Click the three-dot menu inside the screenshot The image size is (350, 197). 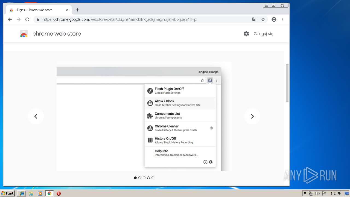pos(217,80)
